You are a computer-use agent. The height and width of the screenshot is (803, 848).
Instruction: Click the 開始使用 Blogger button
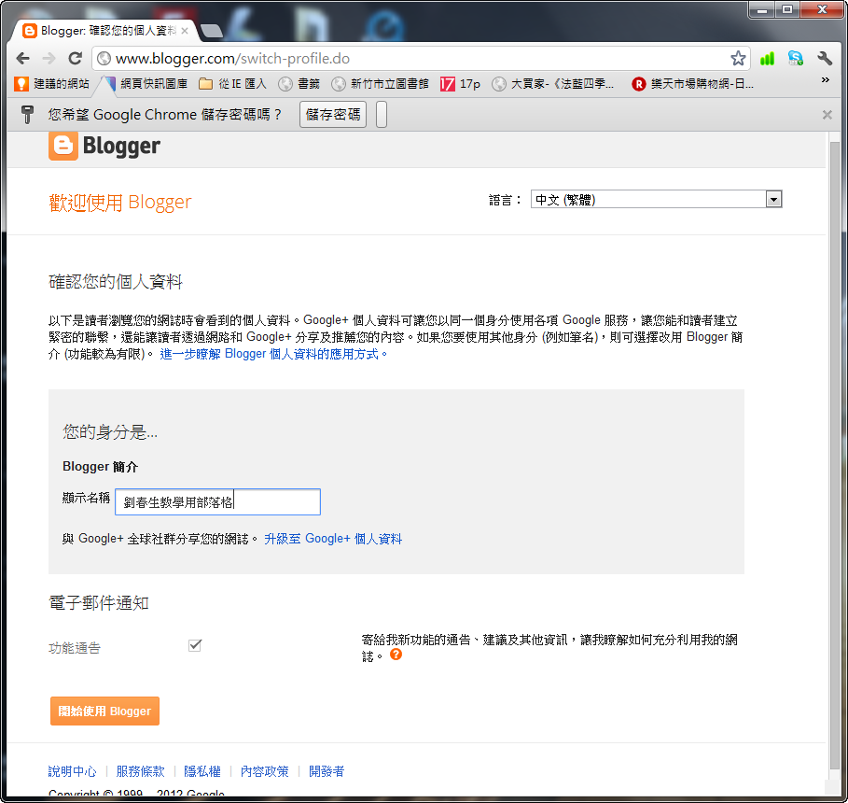tap(104, 711)
